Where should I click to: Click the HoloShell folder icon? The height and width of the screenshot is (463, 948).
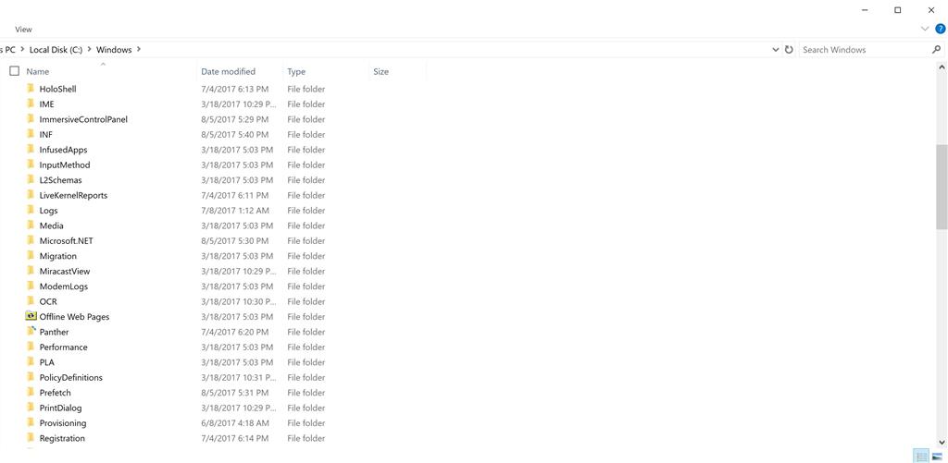point(31,89)
